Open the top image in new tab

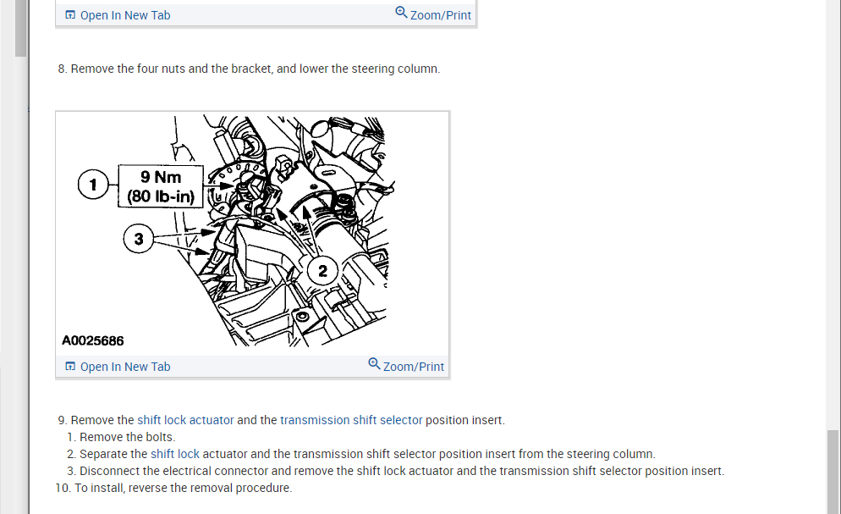125,15
